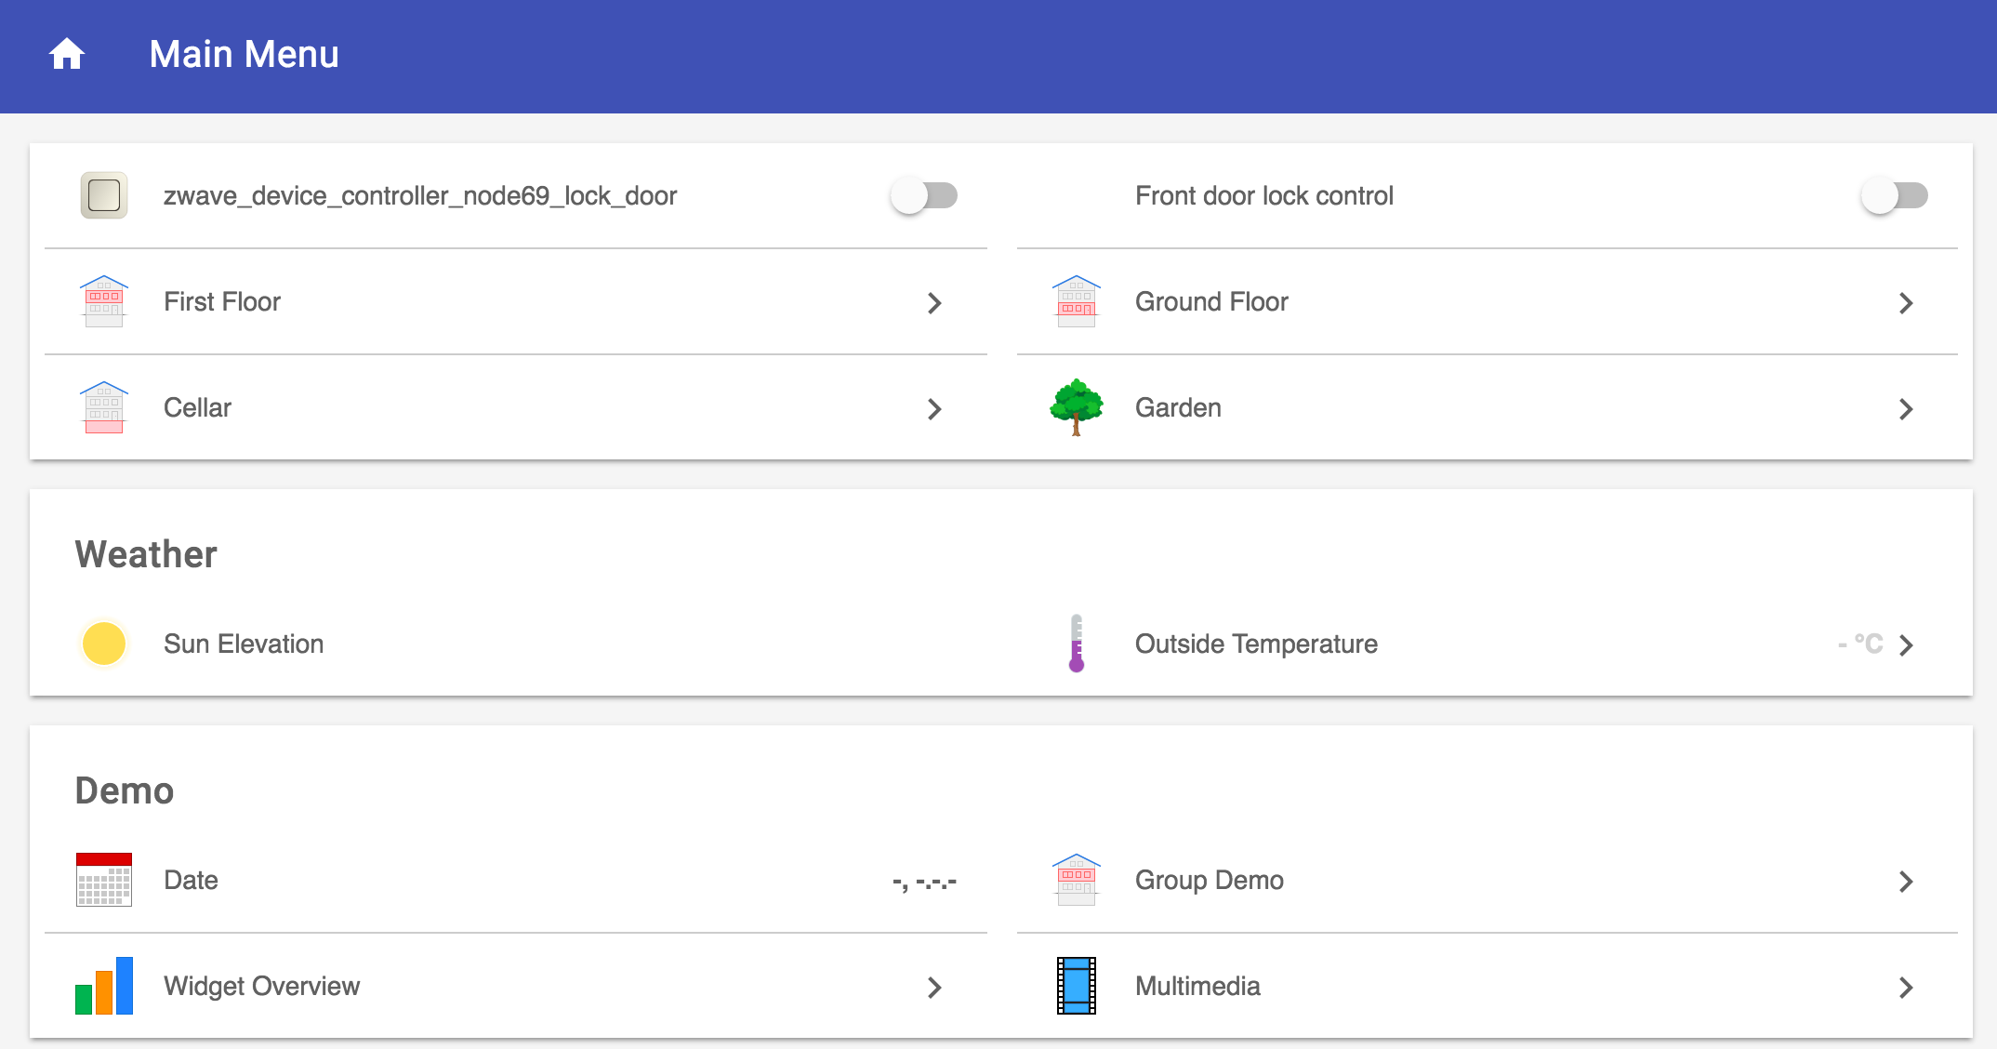Screen dimensions: 1997x1049
Task: Toggle the Front door lock control switch
Action: click(x=1895, y=195)
